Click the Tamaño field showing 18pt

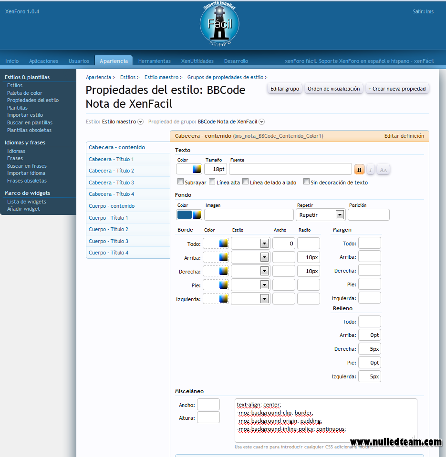(x=216, y=169)
